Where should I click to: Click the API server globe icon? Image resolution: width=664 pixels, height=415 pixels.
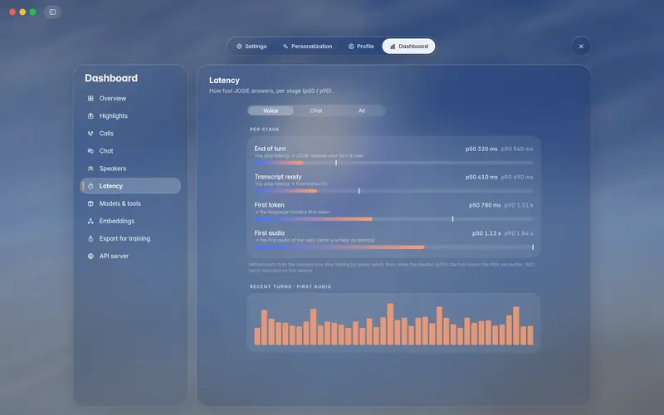point(90,256)
